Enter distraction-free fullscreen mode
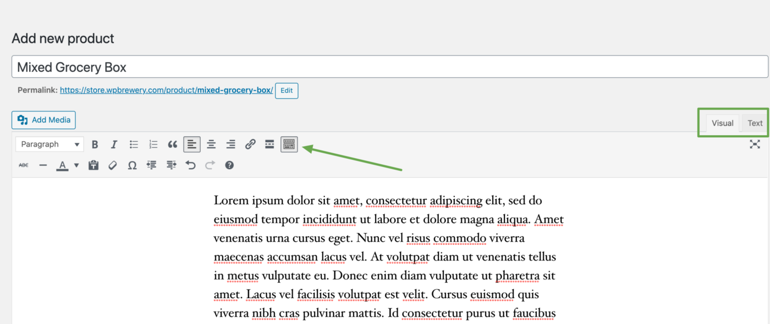This screenshot has width=770, height=324. [755, 144]
